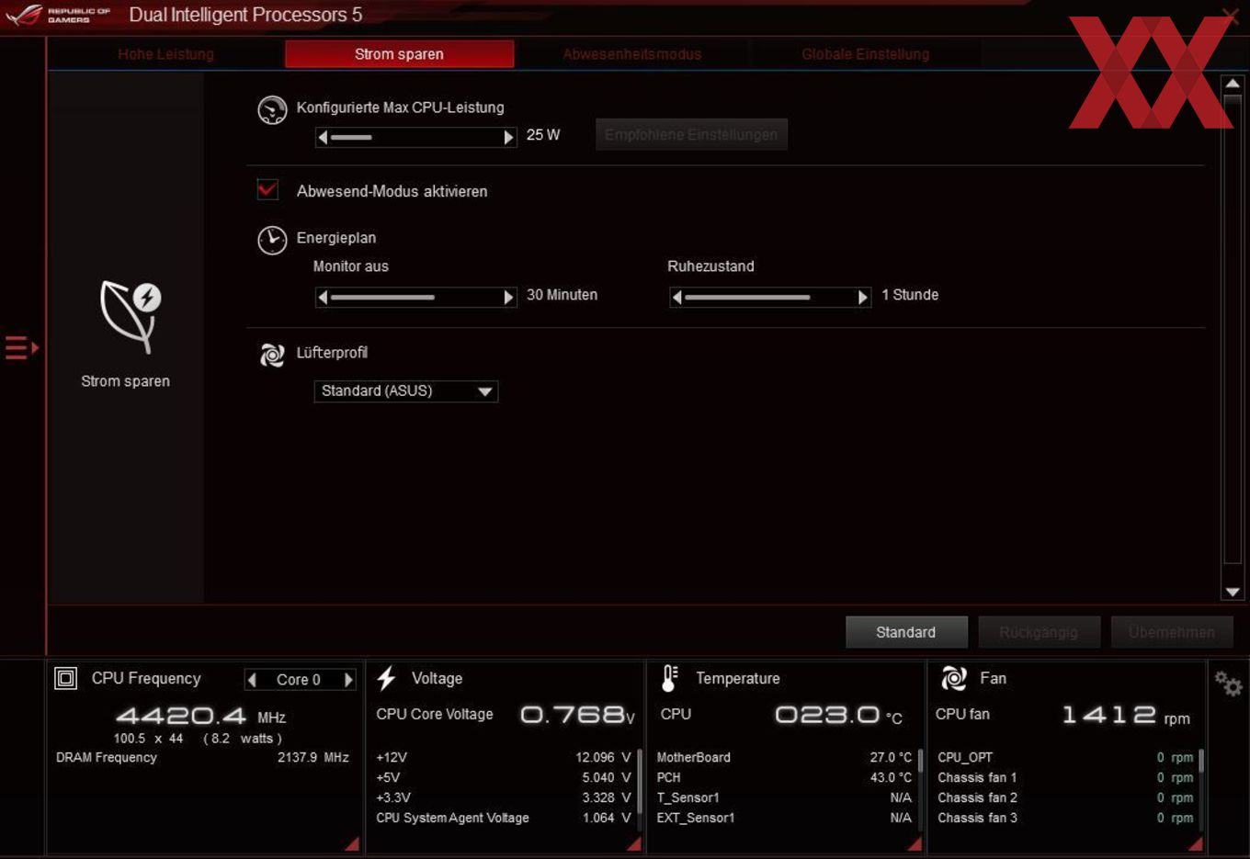The image size is (1250, 859).
Task: Click the Monitor aus slider track
Action: [415, 297]
